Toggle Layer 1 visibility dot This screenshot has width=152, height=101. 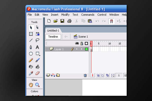coord(77,49)
